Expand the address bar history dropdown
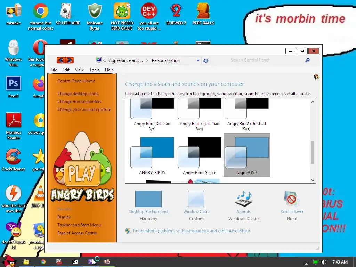The image size is (356, 267). coord(198,60)
